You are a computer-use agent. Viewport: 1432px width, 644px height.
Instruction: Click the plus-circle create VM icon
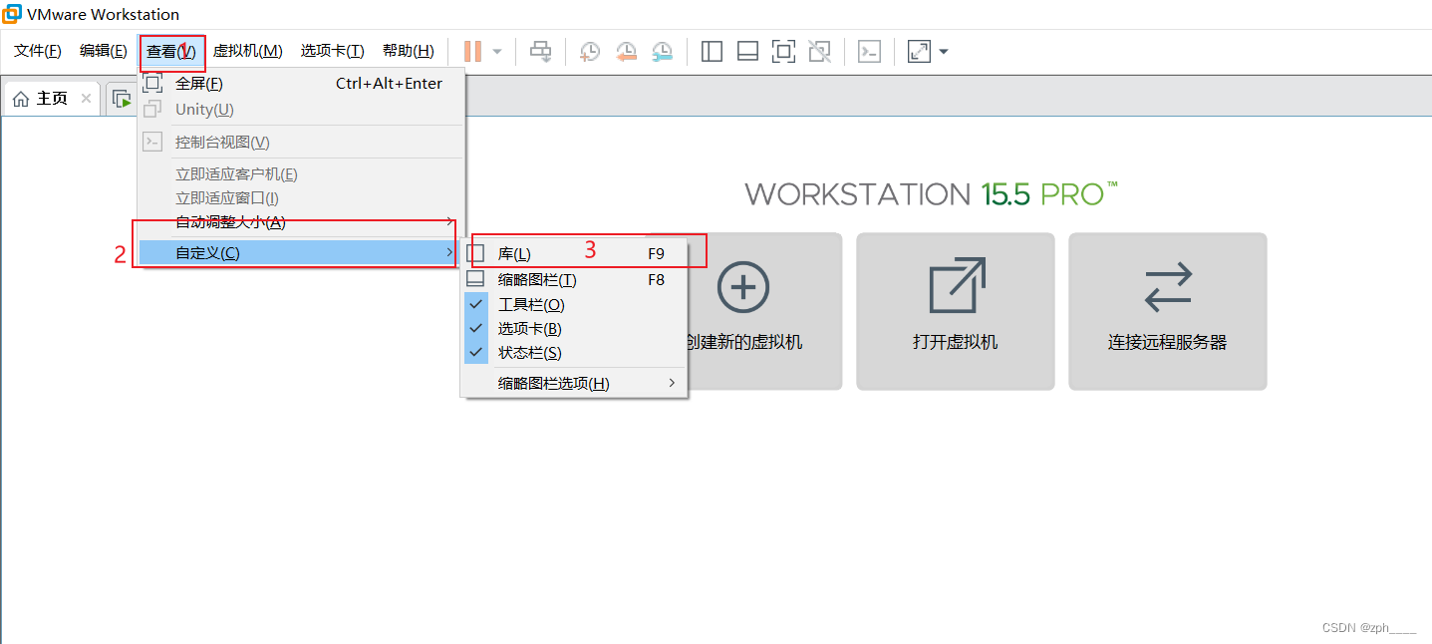coord(743,288)
